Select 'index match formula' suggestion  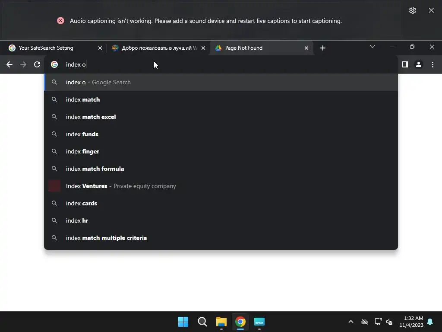[221, 169]
